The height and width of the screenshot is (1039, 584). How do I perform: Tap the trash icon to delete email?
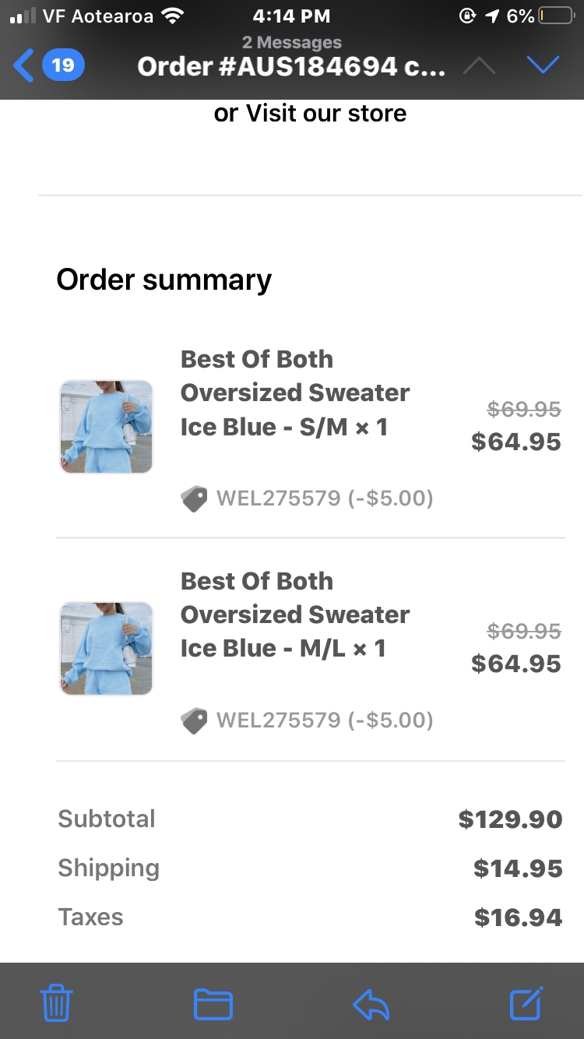pos(56,1003)
